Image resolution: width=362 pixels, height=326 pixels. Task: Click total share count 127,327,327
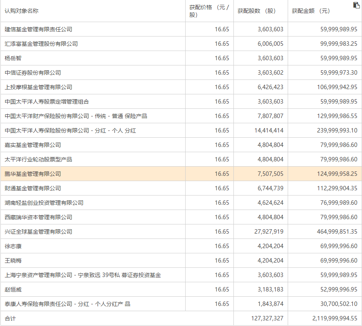[267, 318]
